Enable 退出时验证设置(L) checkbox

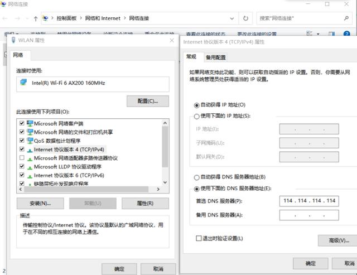click(199, 238)
